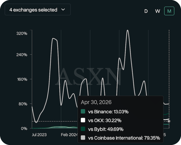Click the Feb 2024 x-axis label
181x145 pixels.
click(69, 135)
